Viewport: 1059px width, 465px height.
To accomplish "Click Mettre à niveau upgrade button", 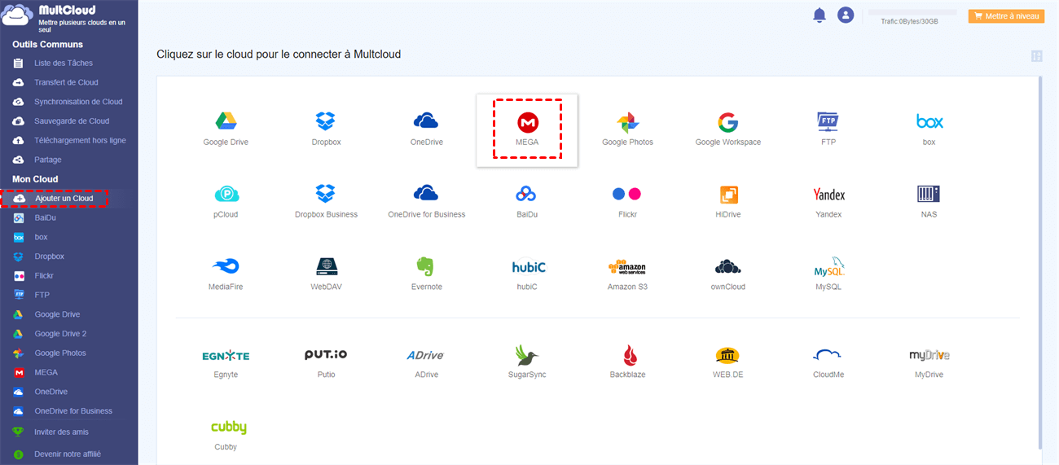I will point(1006,15).
